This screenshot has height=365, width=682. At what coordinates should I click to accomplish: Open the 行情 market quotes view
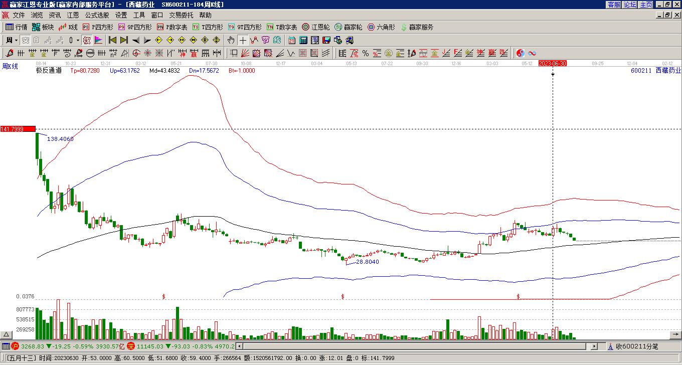point(17,27)
